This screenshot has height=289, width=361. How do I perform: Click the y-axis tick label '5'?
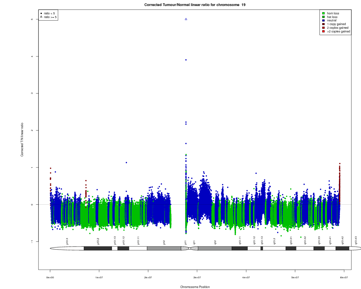32,19
